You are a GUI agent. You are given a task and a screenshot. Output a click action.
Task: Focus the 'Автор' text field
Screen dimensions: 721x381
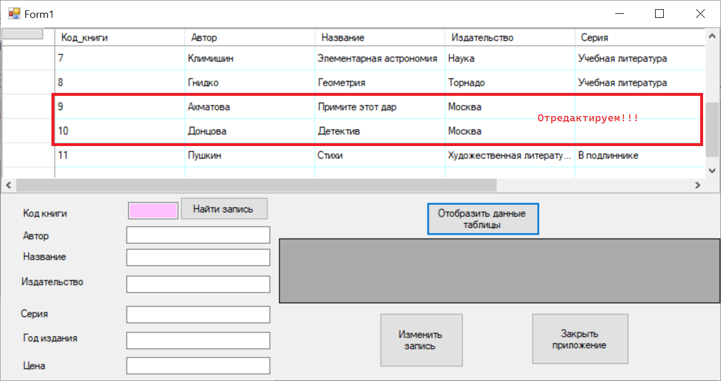[x=198, y=235]
